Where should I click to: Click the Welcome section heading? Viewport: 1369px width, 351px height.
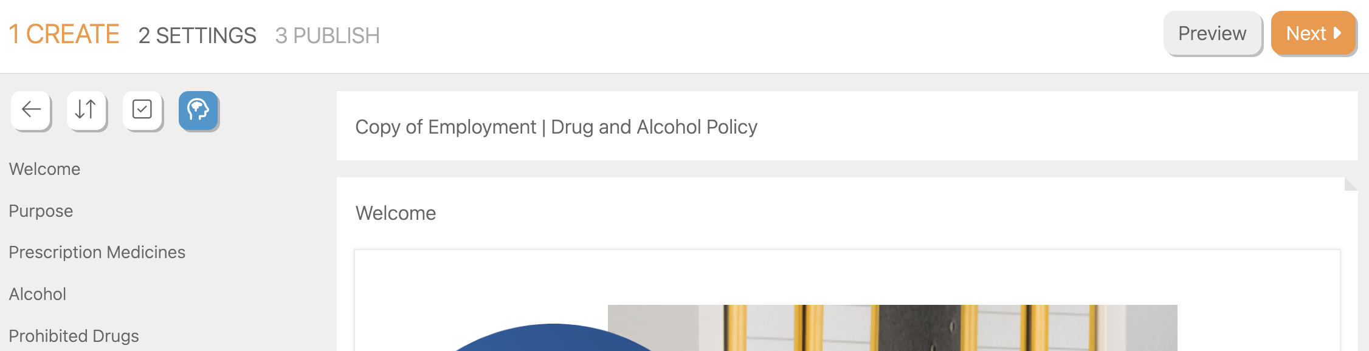click(395, 213)
